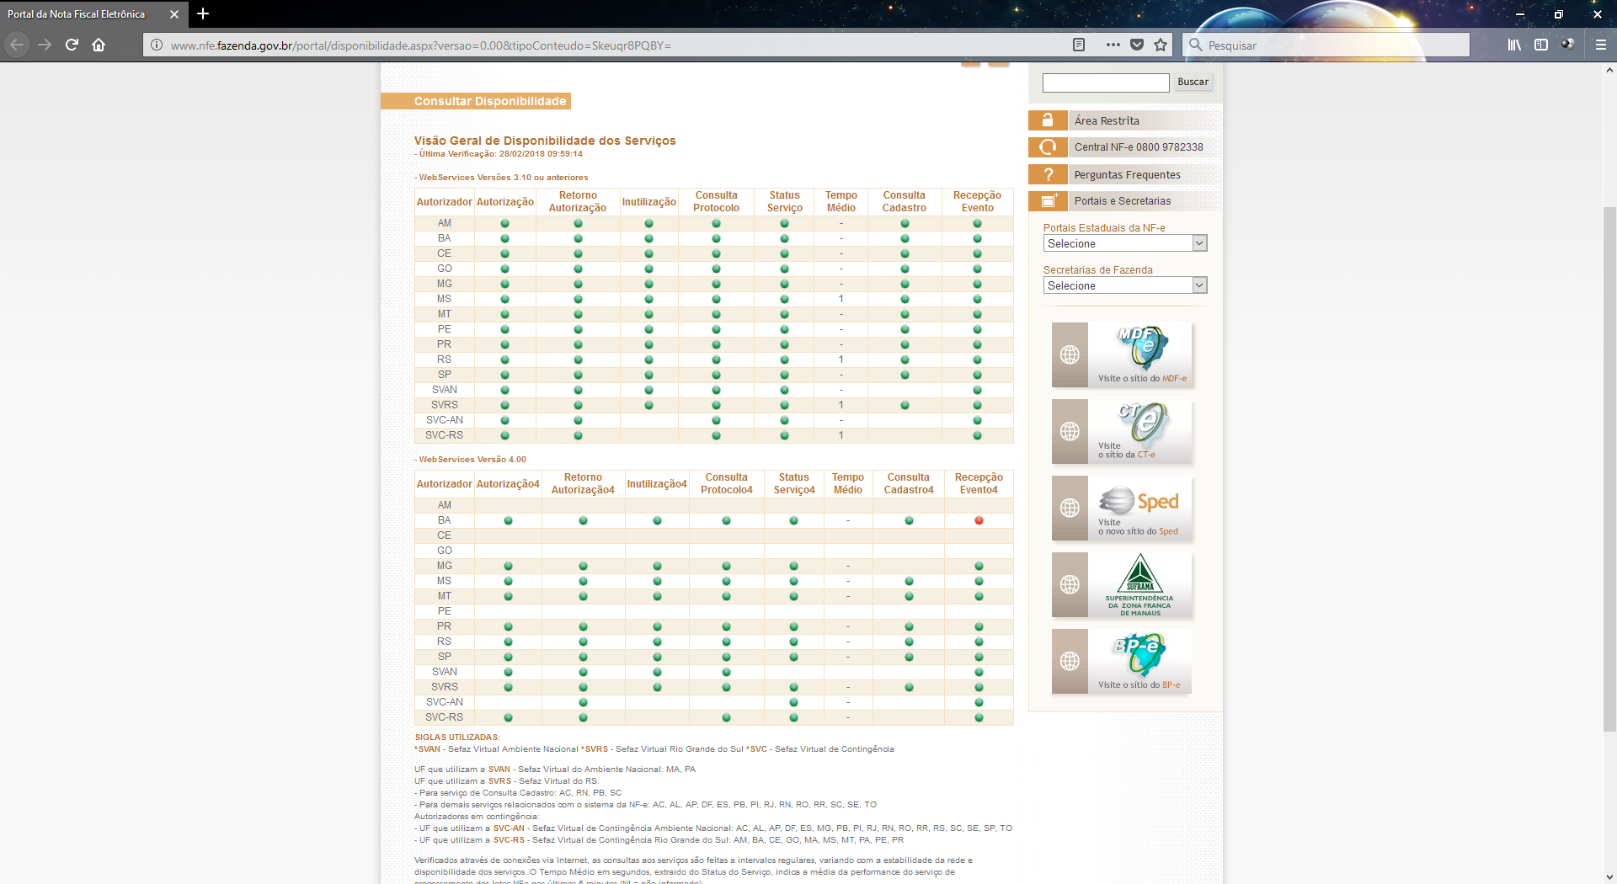Close the Portal da Nota Fiscal tab
Image resolution: width=1617 pixels, height=884 pixels.
tap(174, 14)
